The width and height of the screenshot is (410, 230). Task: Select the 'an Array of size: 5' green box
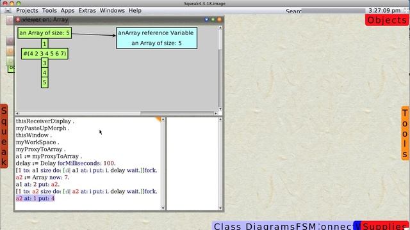[45, 33]
